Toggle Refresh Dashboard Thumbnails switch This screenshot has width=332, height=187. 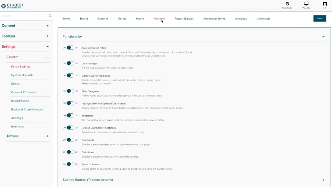point(70,128)
